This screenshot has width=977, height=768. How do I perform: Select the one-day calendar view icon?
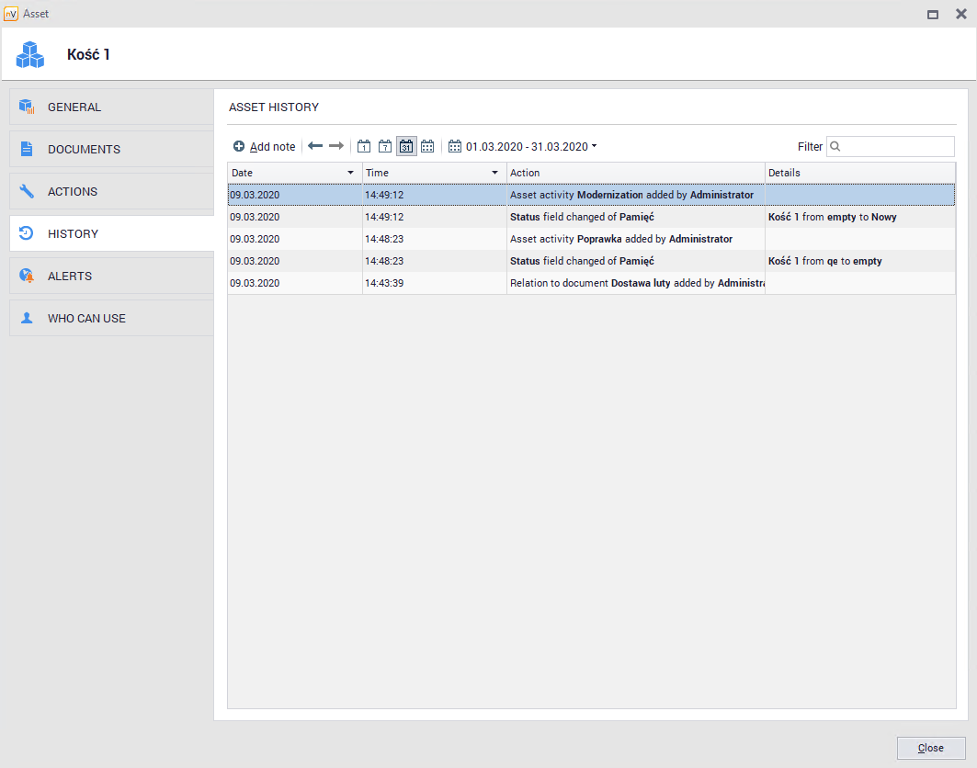tap(364, 146)
